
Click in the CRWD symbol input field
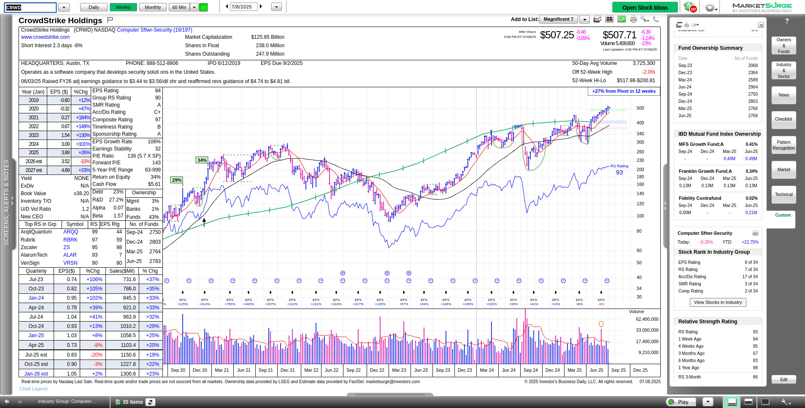pos(31,8)
